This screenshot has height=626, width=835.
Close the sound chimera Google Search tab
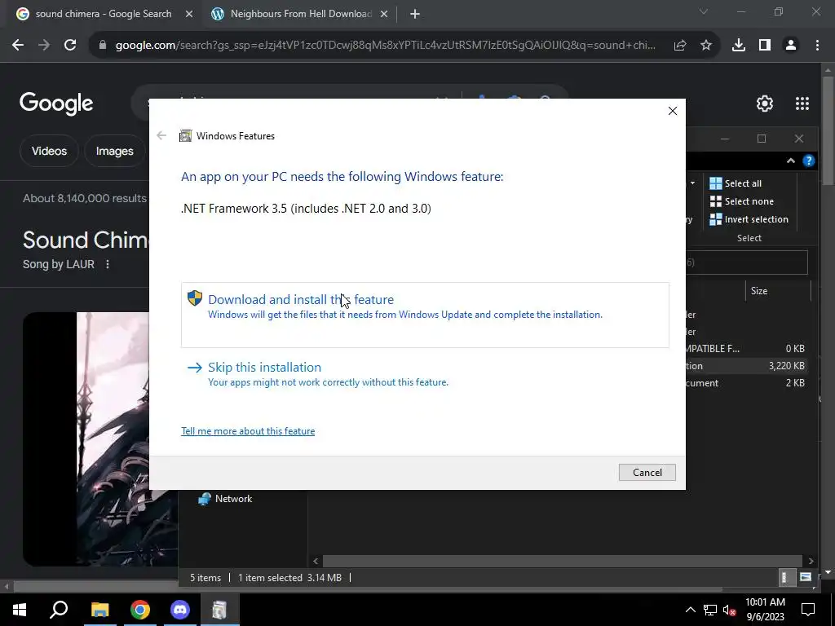pos(189,15)
